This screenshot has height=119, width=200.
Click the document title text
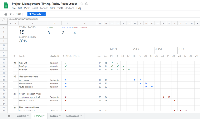pyautogui.click(x=44, y=4)
